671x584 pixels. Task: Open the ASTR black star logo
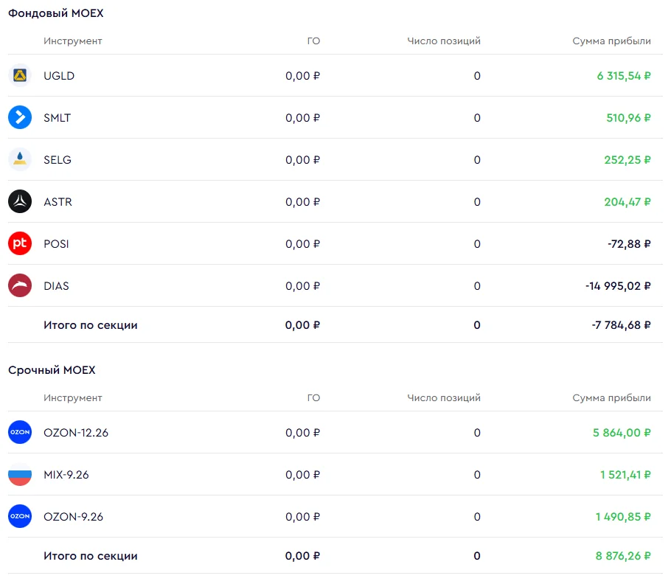click(20, 201)
